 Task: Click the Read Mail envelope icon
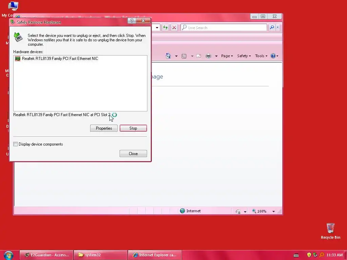199,56
